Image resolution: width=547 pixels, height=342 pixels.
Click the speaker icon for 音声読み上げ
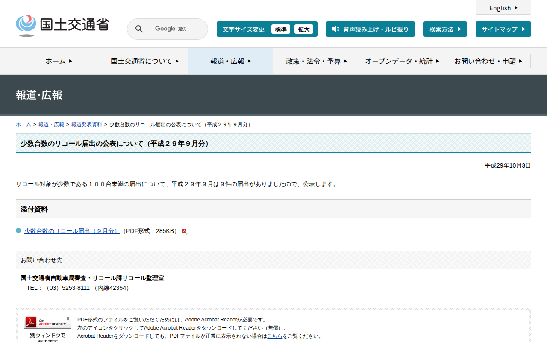(335, 29)
